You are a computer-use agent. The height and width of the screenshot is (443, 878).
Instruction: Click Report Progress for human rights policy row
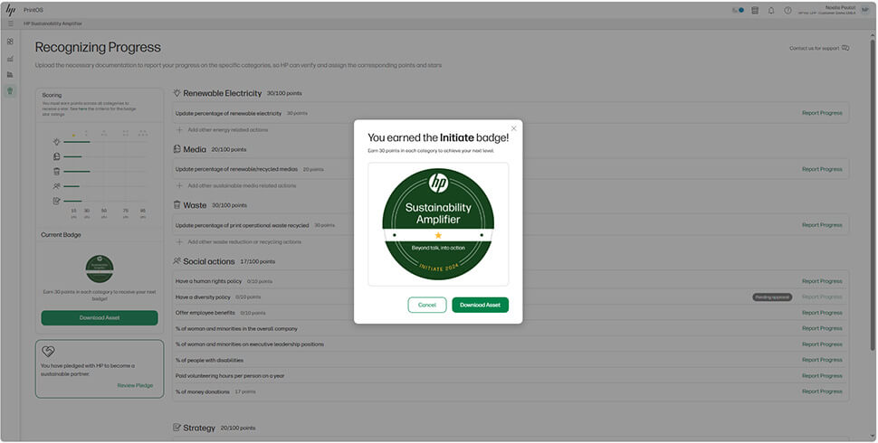coord(822,281)
